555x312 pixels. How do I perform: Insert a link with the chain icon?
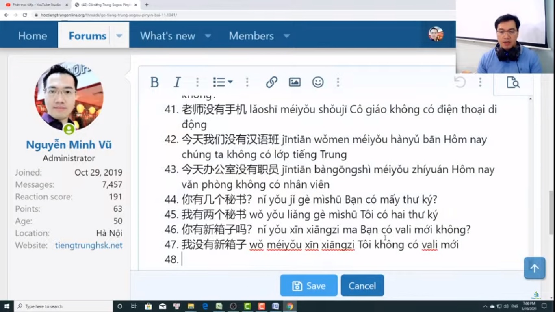coord(271,82)
